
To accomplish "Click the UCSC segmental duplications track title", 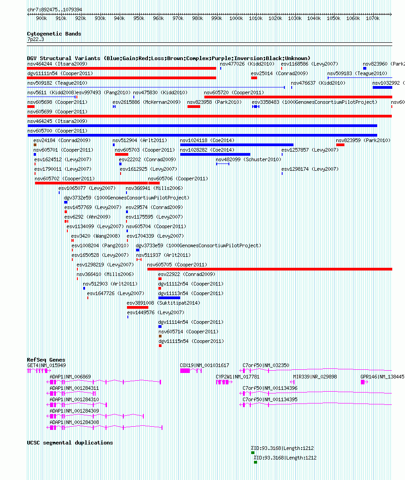I will coord(70,443).
